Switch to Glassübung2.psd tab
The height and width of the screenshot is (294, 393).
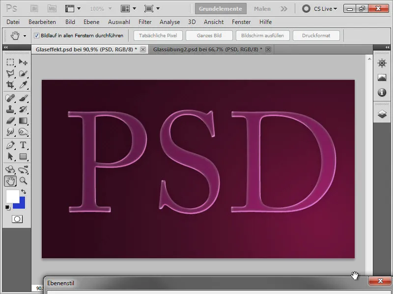point(207,49)
